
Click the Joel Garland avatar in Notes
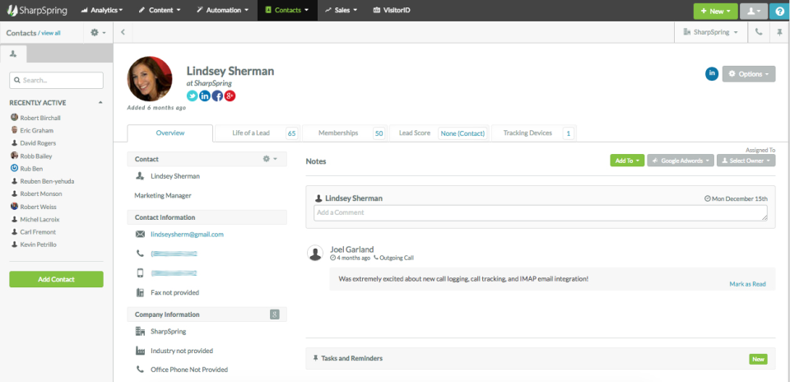(x=315, y=253)
